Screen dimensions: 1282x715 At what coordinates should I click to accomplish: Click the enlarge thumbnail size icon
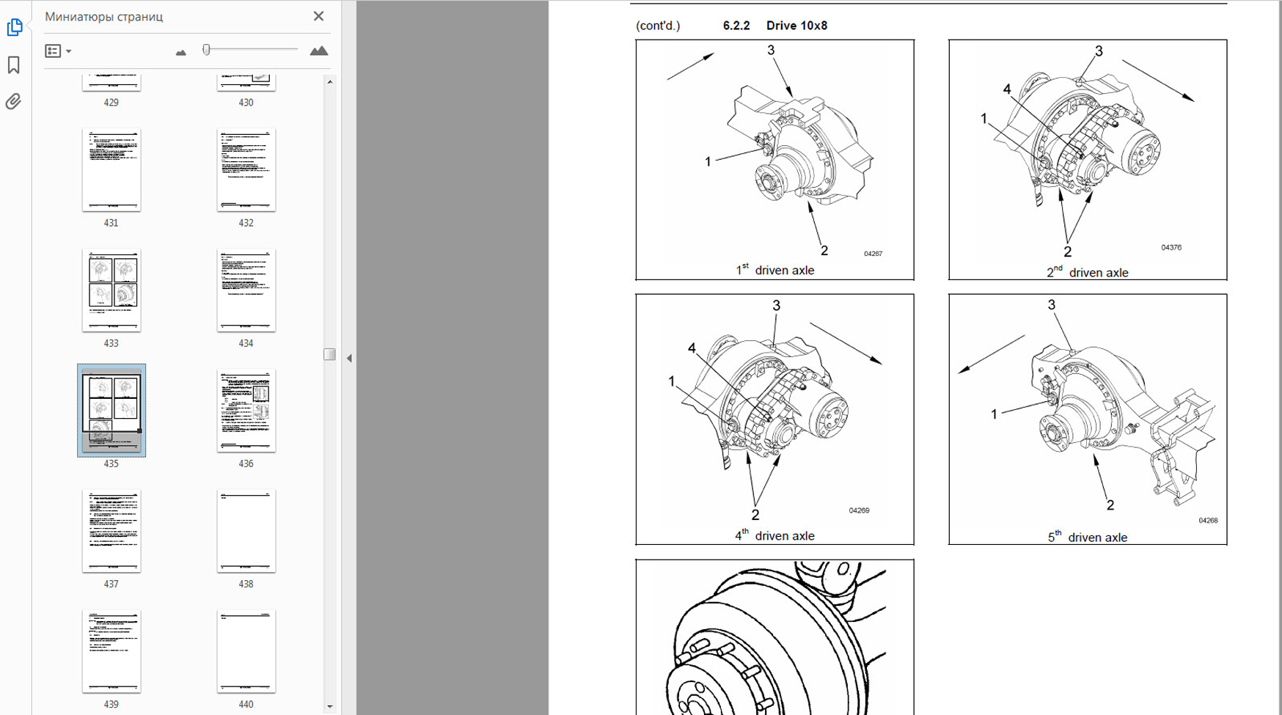click(x=318, y=51)
